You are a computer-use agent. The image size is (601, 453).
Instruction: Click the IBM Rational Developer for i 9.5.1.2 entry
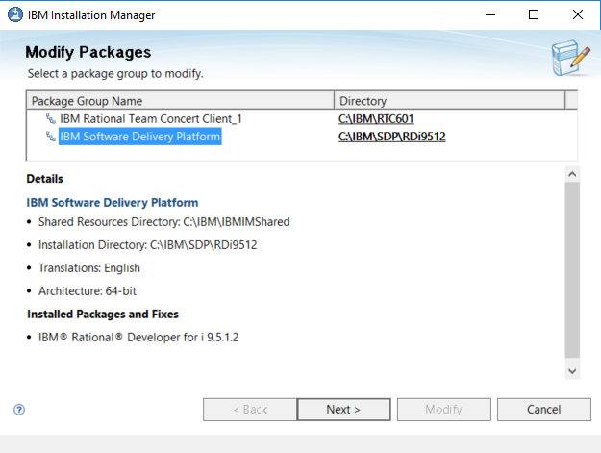[138, 337]
